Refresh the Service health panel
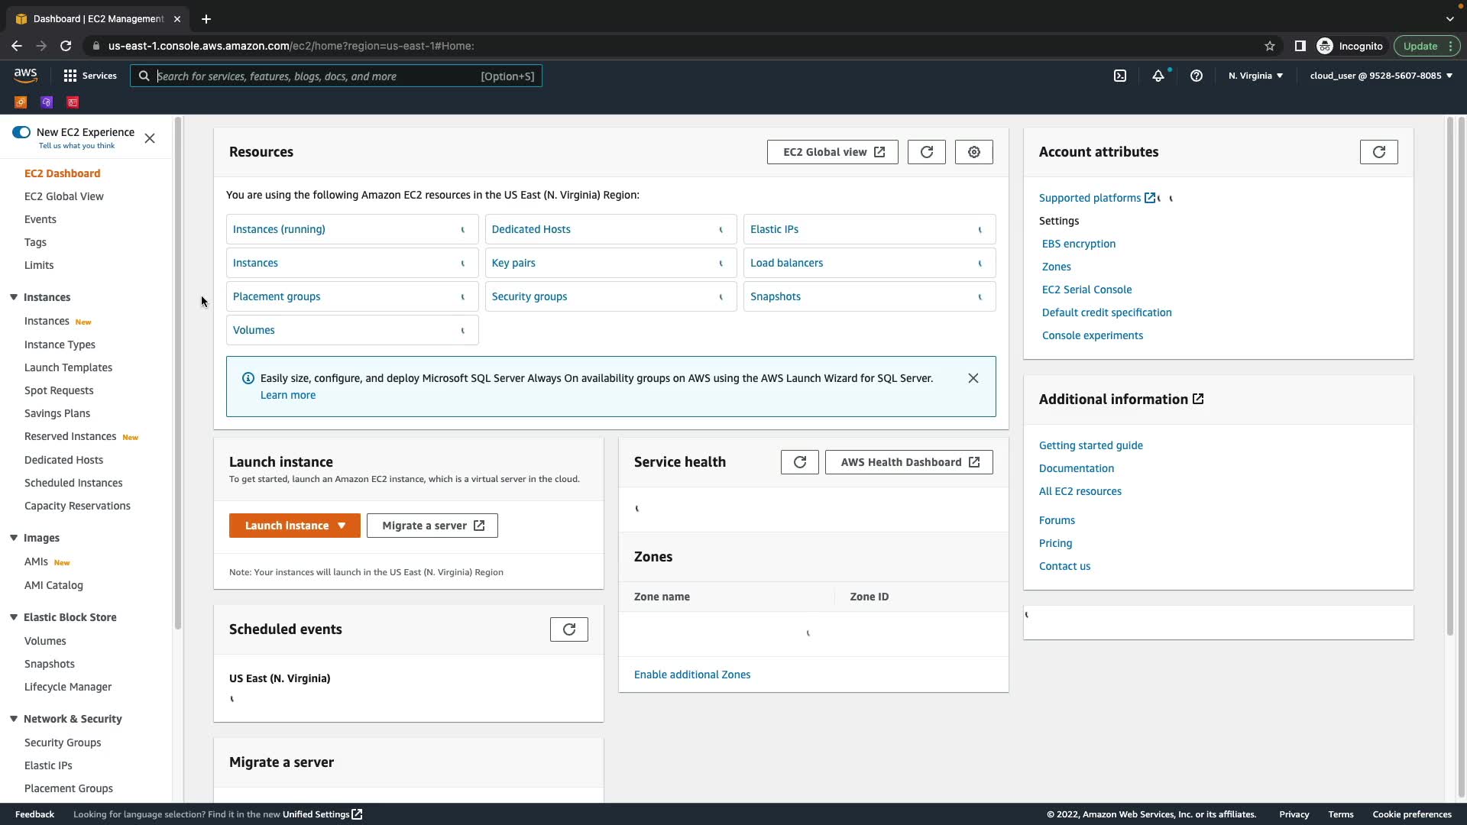This screenshot has height=825, width=1467. (x=799, y=462)
